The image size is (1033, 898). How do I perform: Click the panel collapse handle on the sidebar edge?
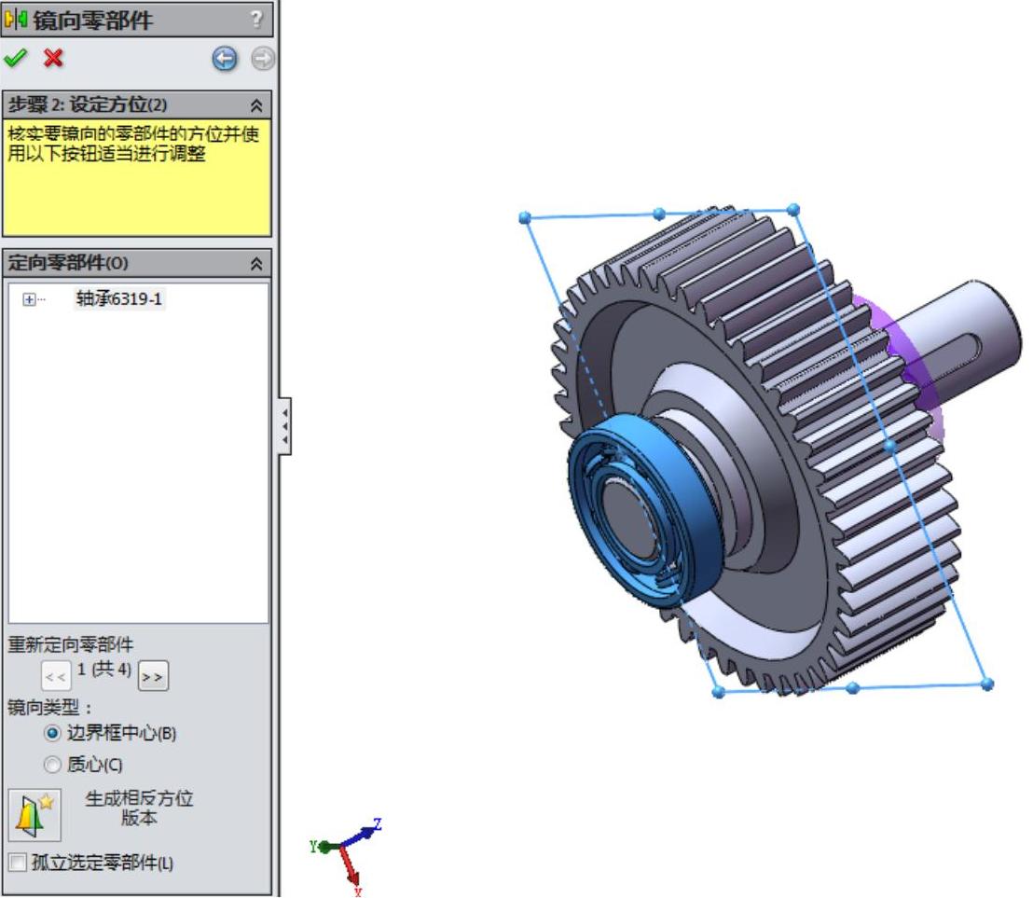(x=284, y=425)
